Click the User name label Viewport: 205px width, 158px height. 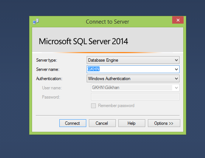click(x=52, y=88)
